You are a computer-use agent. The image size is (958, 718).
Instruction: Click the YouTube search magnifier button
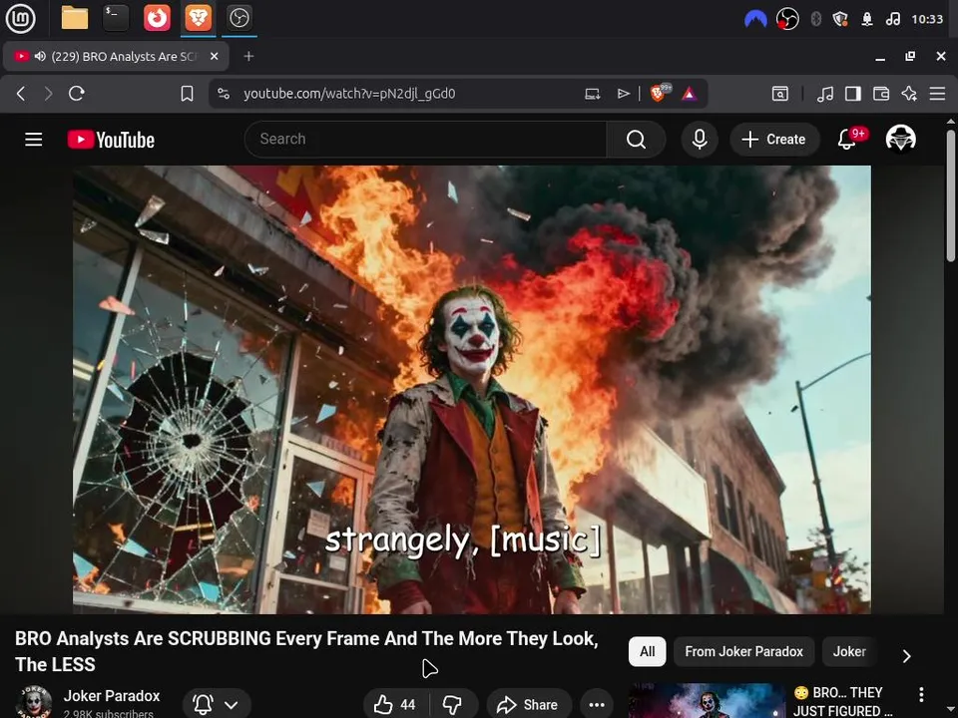point(636,140)
